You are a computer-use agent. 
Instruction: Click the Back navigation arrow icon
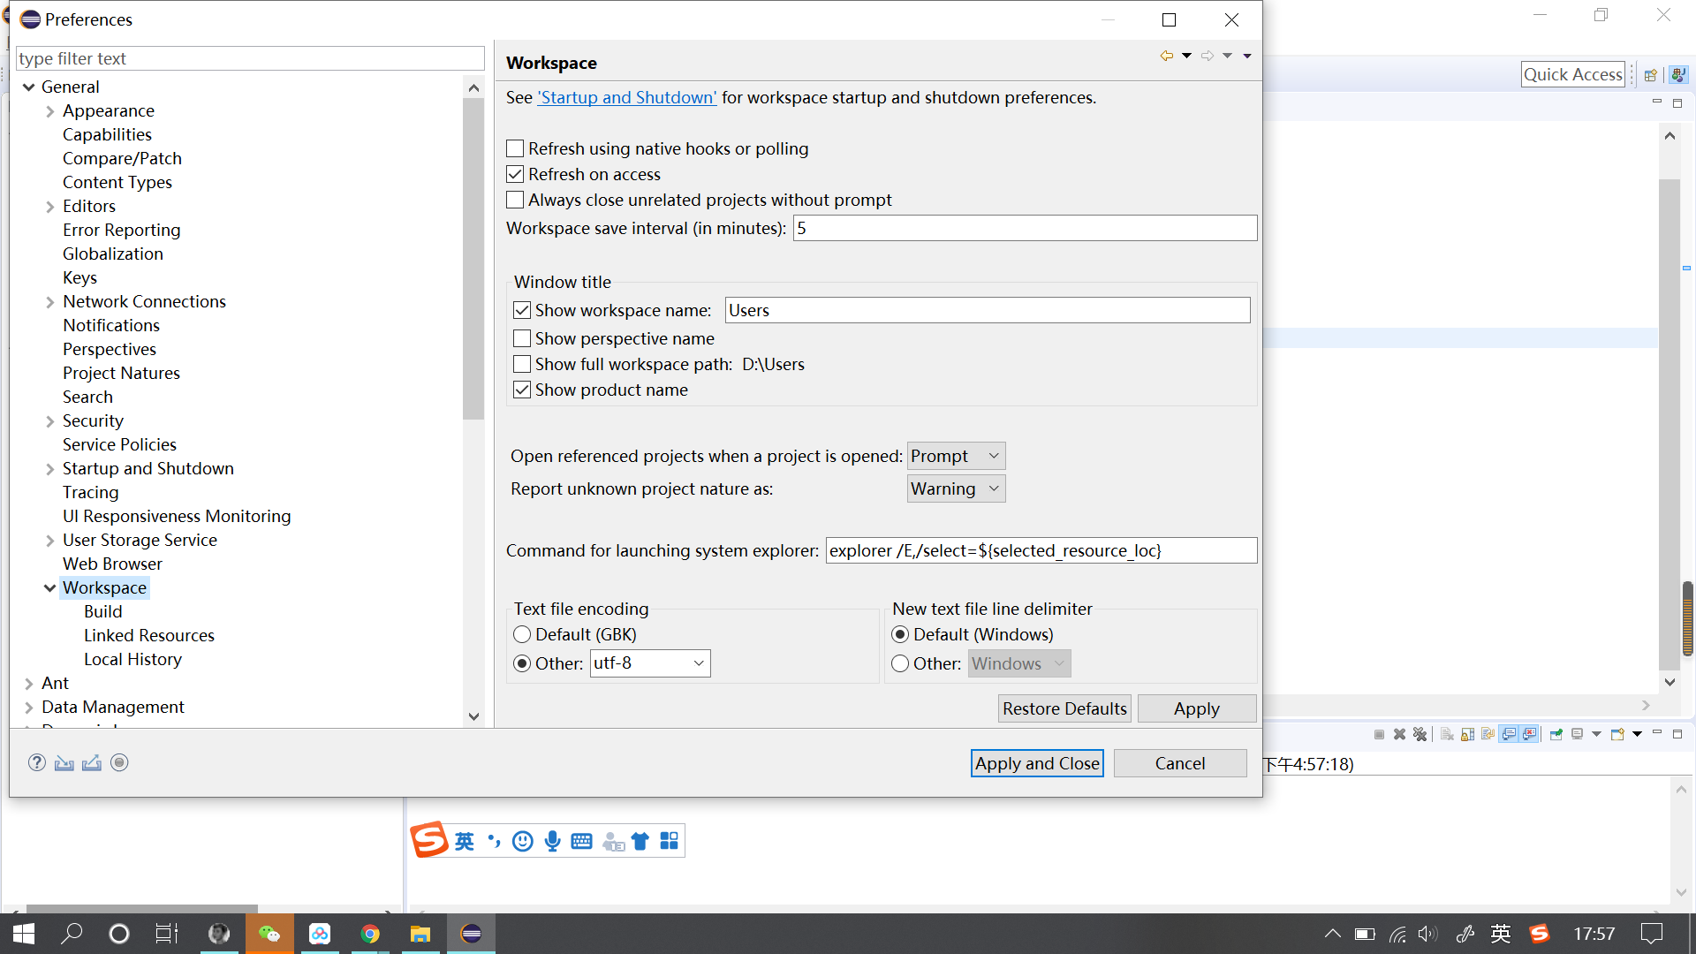pos(1167,56)
